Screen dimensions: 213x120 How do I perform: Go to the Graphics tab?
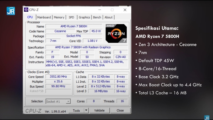pyautogui.click(x=84, y=17)
